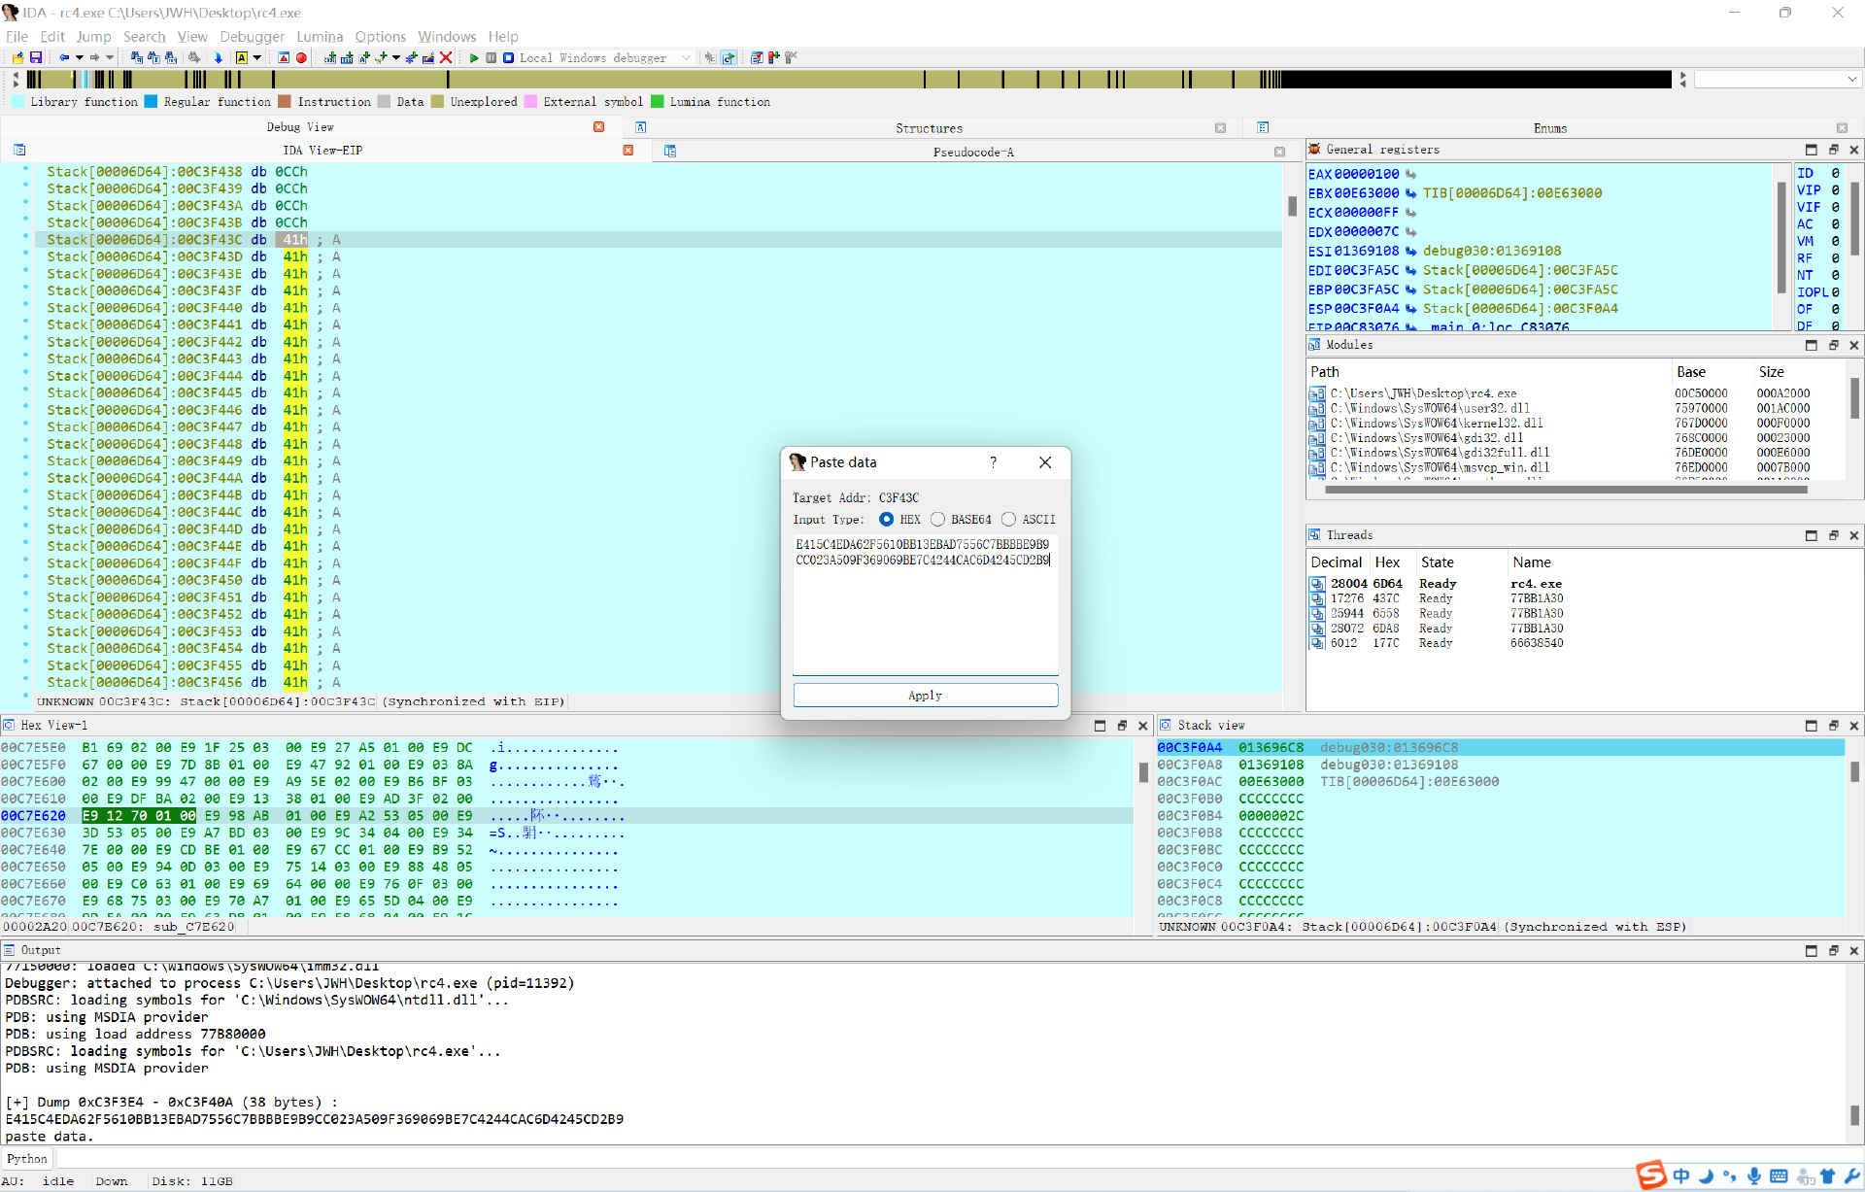
Task: Open the Local Windows debugger combo box
Action: [606, 58]
